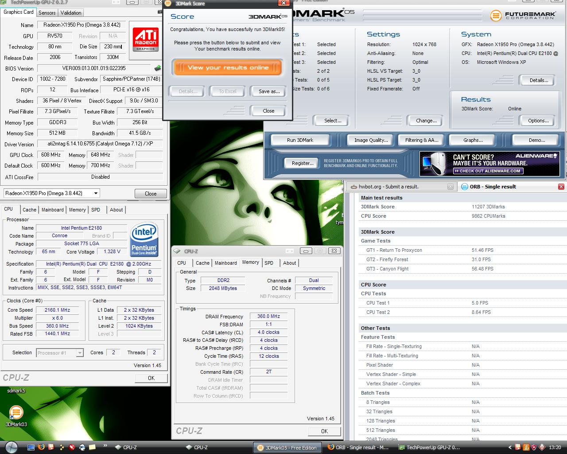Click the Futuremark Corporation logo
The height and width of the screenshot is (454, 567).
[x=523, y=16]
